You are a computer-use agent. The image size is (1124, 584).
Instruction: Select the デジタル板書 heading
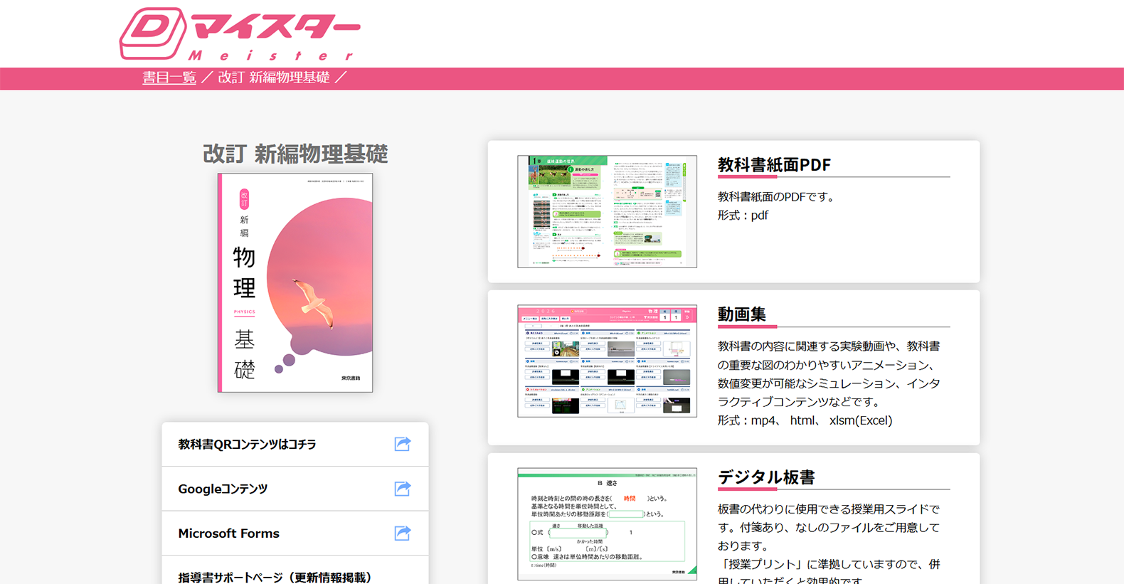766,477
